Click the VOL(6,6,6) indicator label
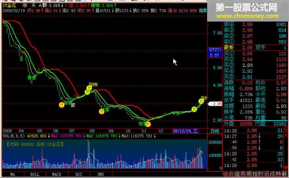289x178 pixels. (x=14, y=136)
